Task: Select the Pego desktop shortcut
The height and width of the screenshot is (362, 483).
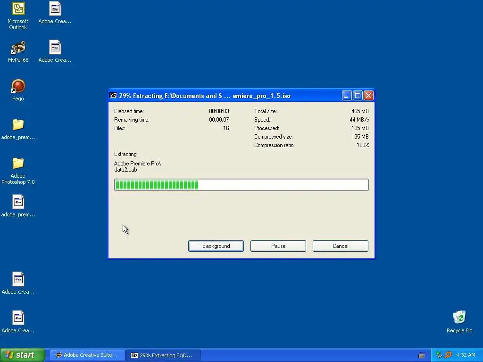Action: tap(18, 90)
